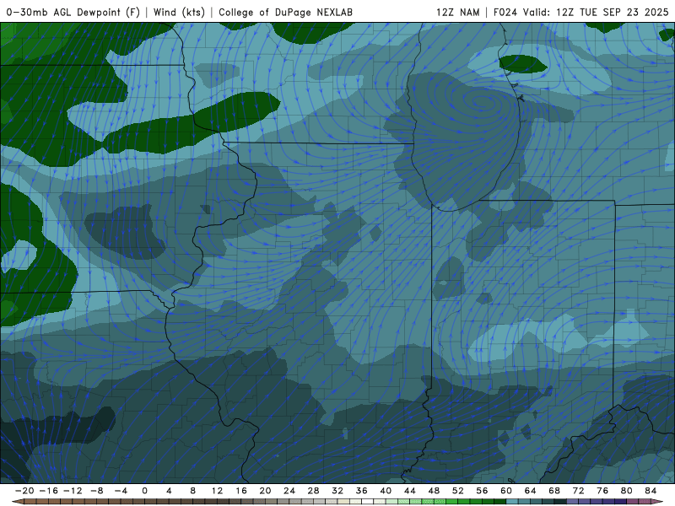Click the '56' color scale label
This screenshot has width=675, height=506.
coord(482,491)
